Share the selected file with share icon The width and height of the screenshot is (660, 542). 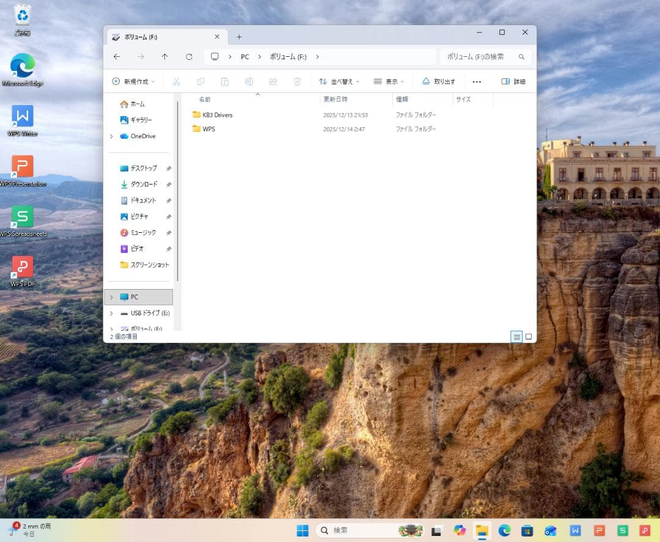pos(273,81)
